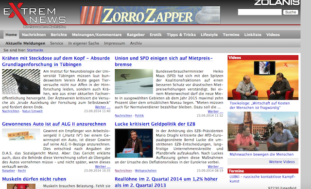Open Toxikologe Wirtschaft auf Kosten link

(259, 105)
